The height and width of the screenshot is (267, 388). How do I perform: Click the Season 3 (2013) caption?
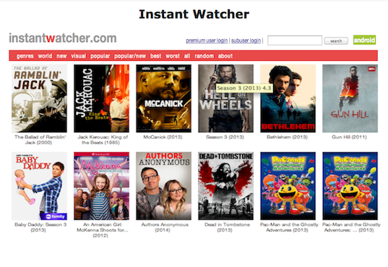tap(225, 137)
